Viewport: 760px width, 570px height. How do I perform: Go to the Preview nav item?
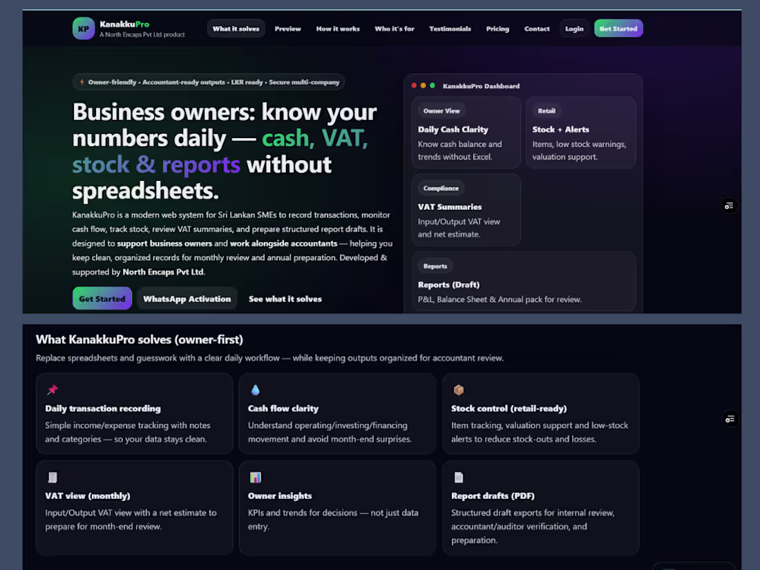288,28
